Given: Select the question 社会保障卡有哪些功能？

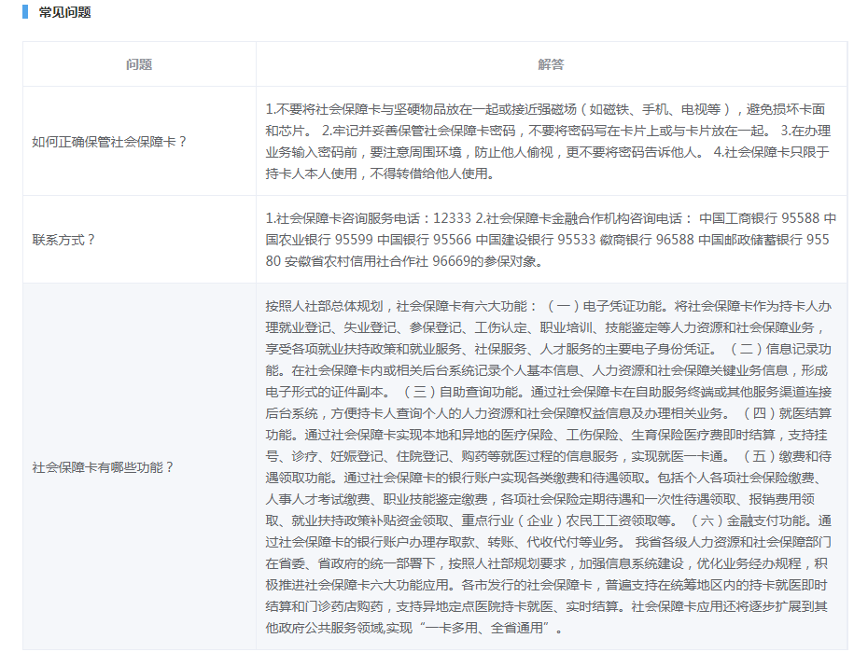Looking at the screenshot, I should point(104,467).
